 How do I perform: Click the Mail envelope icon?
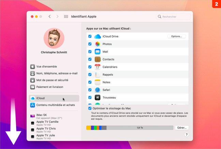pos(98,52)
